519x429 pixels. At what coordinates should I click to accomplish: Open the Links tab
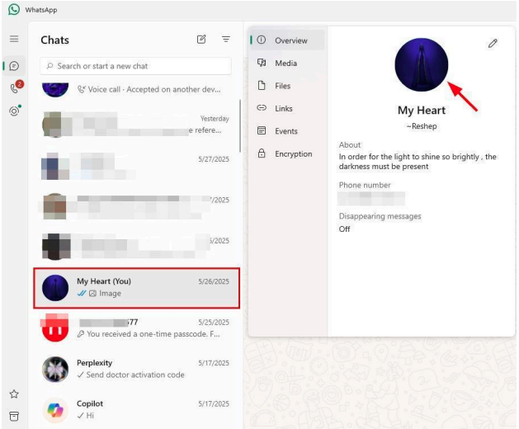click(284, 108)
